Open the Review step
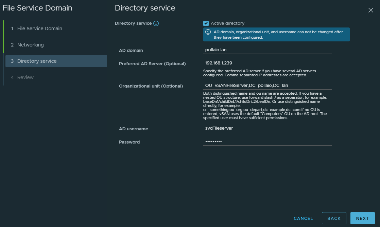380x227 pixels. tap(56, 77)
